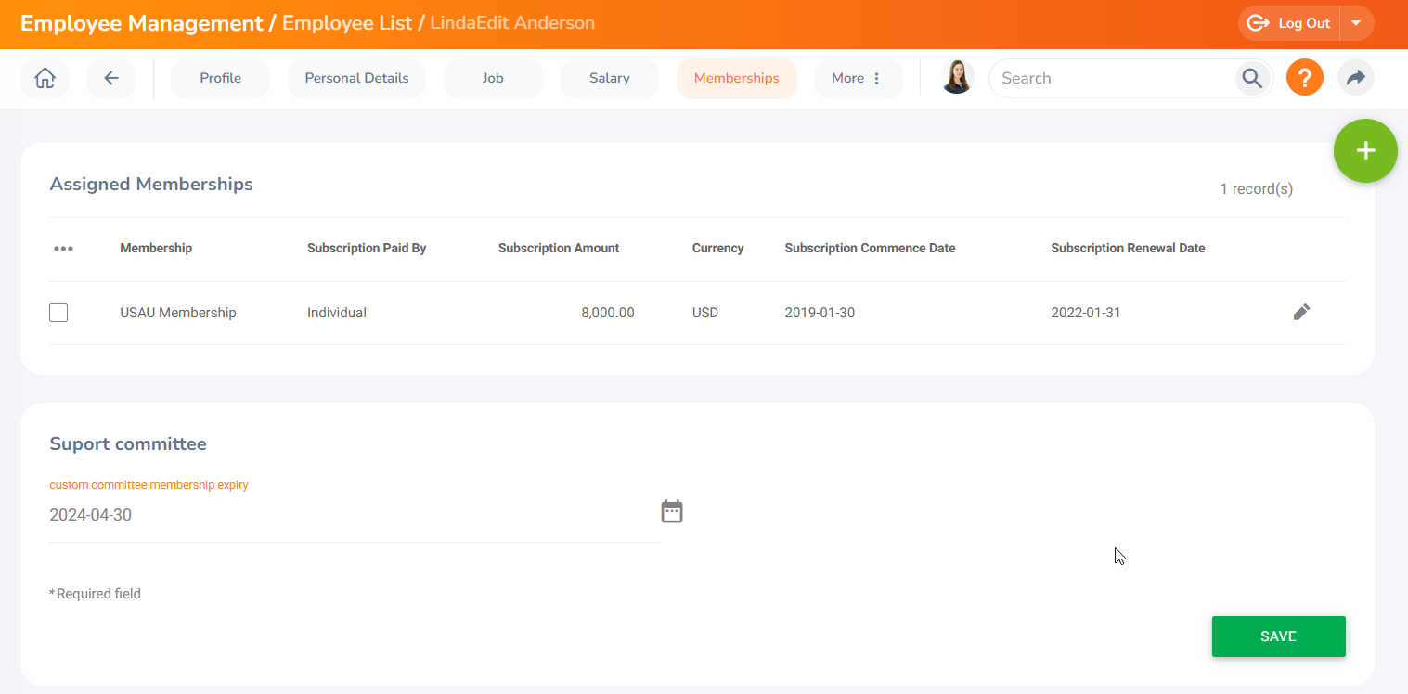
Task: Expand the Log Out dropdown arrow
Action: tap(1357, 23)
